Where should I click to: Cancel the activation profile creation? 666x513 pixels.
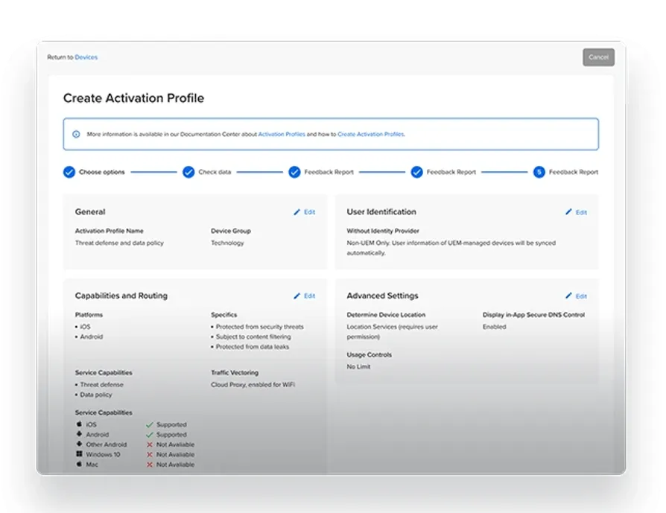click(598, 57)
